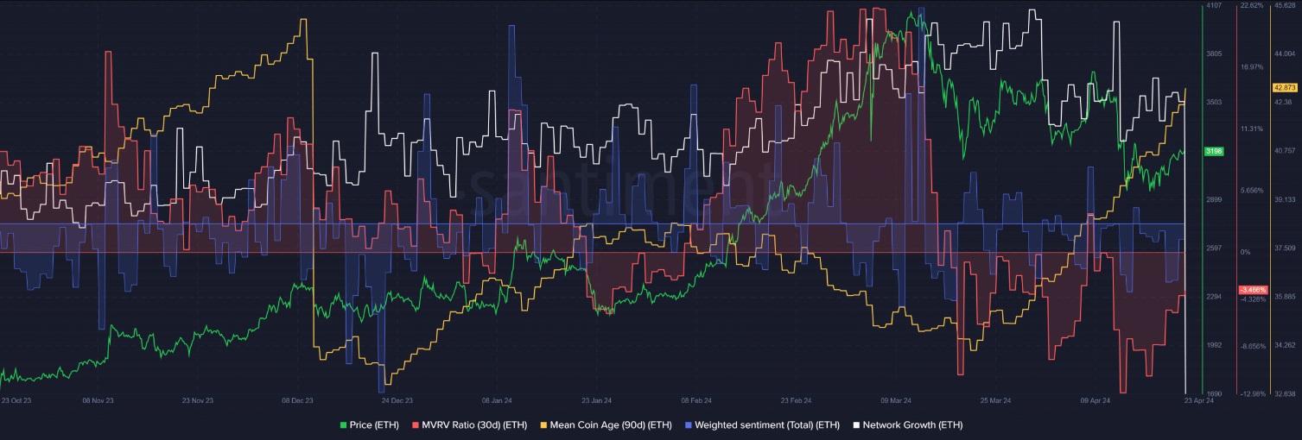
Task: Click the 08 Nov 23 date label
Action: click(x=98, y=400)
